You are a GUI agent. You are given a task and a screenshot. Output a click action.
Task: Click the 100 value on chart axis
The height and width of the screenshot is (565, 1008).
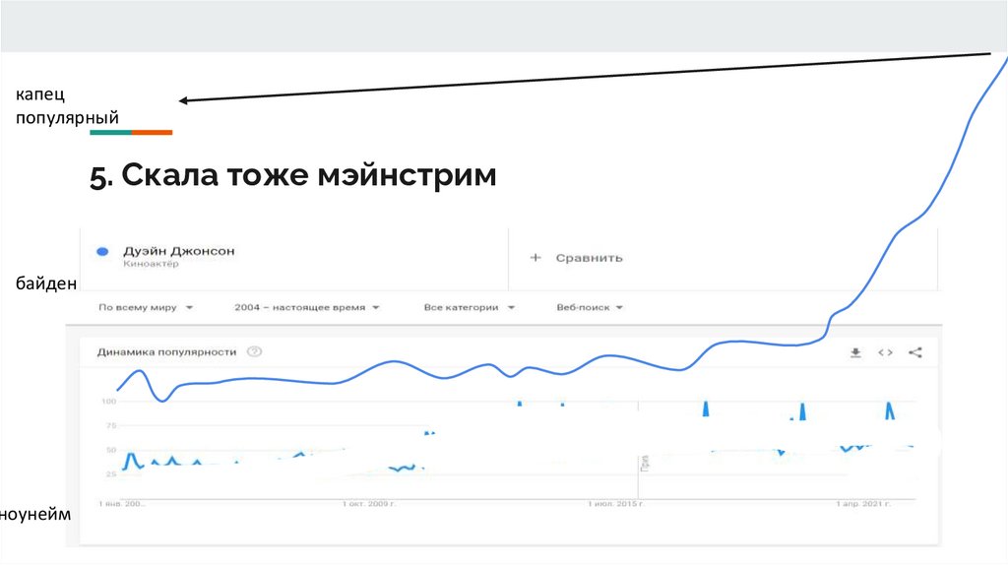(x=108, y=401)
